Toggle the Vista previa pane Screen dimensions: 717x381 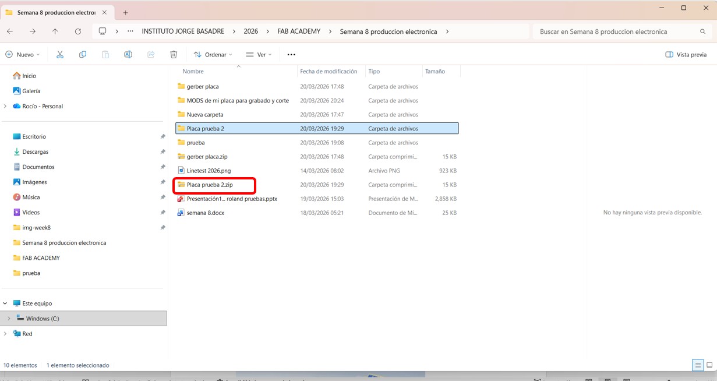[686, 54]
